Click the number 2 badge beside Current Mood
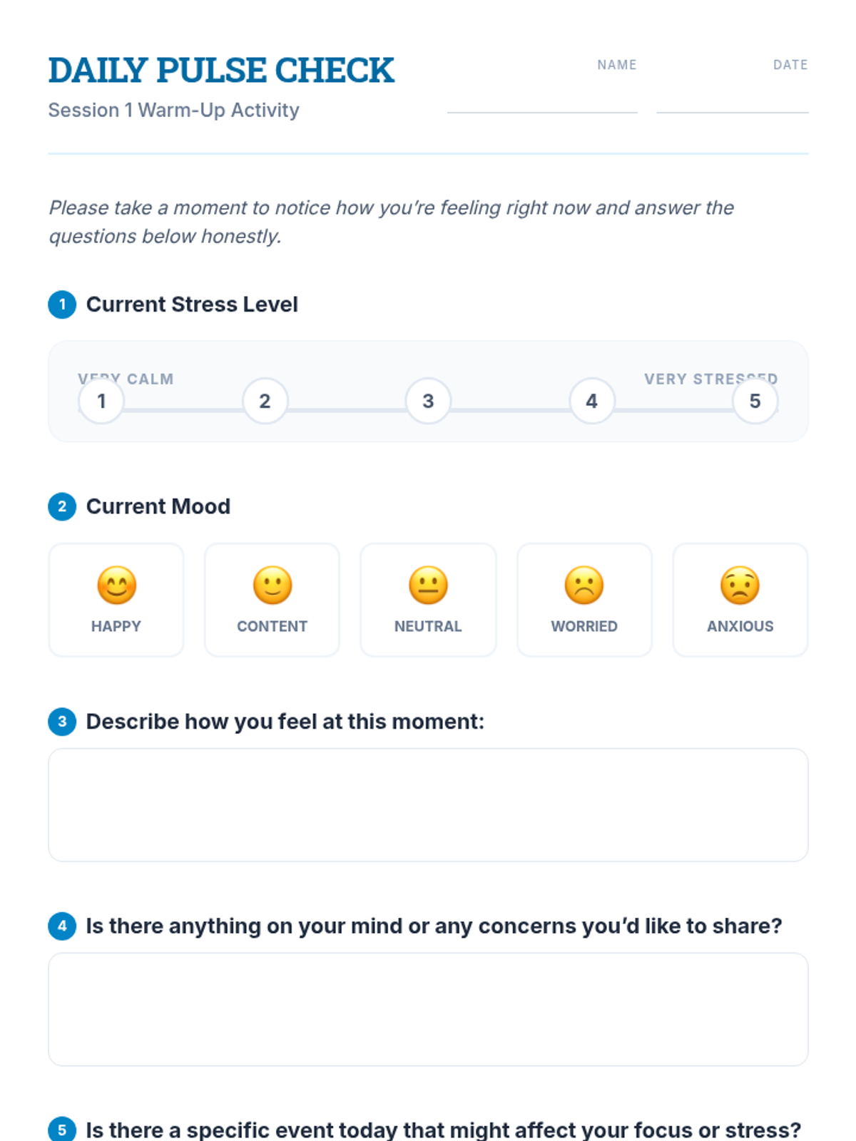 [62, 507]
